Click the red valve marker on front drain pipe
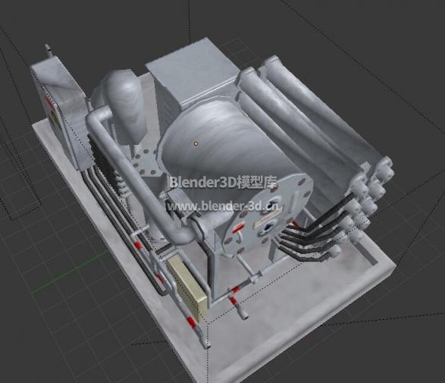Viewport: 445px width, 383px height. 234,299
